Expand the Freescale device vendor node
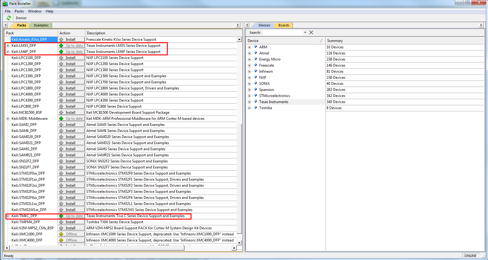488x260 pixels. pos(249,65)
